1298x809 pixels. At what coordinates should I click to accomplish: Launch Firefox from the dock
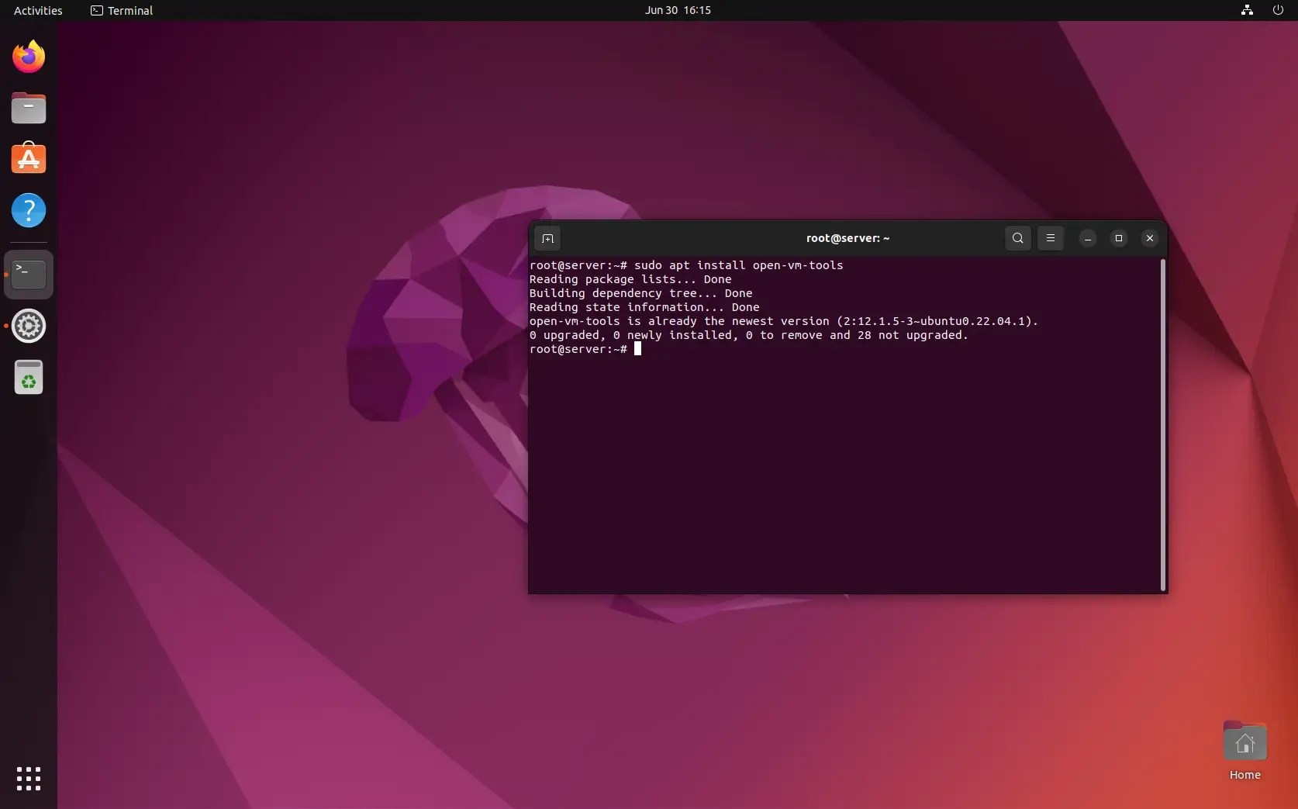click(x=28, y=56)
